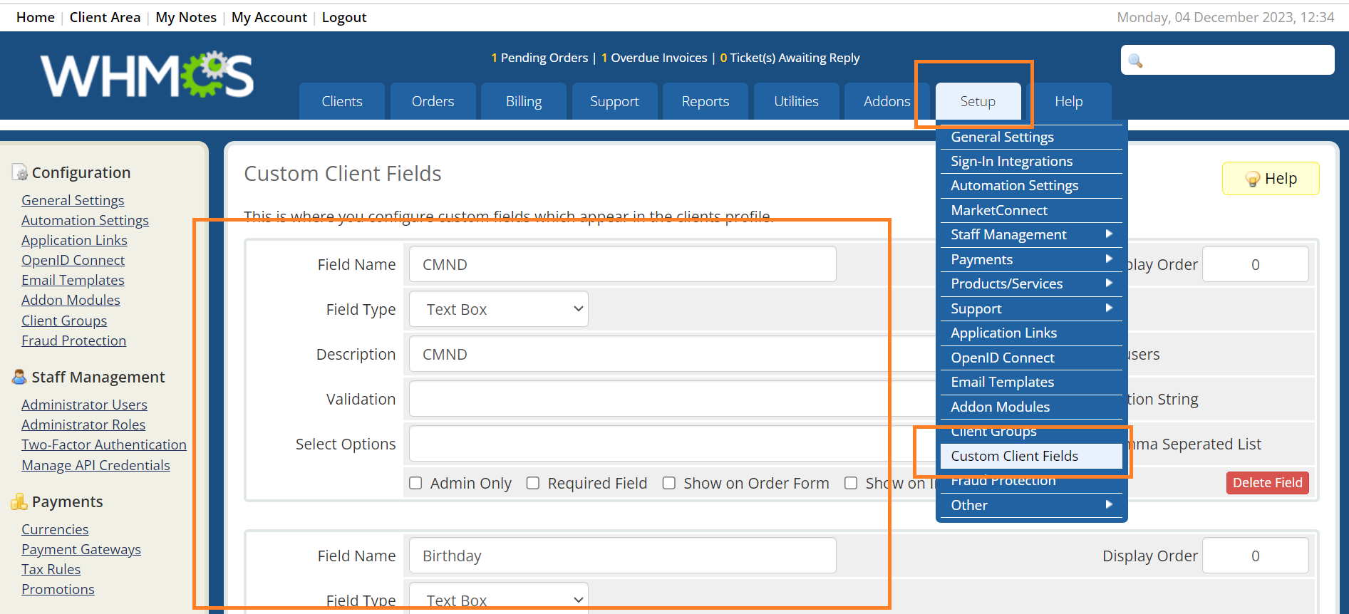This screenshot has width=1349, height=614.
Task: Select Sign-In Integrations menu item
Action: (1031, 161)
